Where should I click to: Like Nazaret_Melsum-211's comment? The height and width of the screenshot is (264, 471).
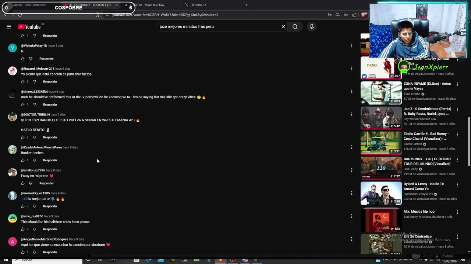23,81
